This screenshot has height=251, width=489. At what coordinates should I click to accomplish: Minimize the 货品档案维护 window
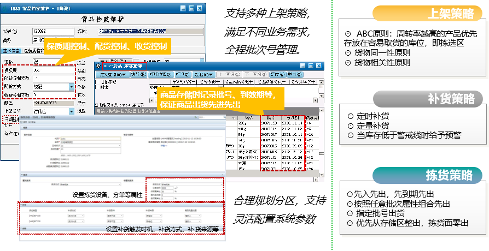(182, 9)
